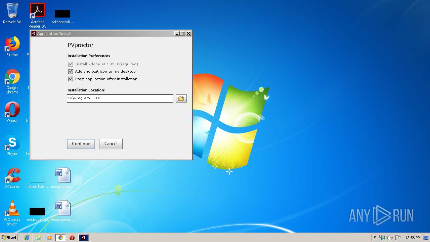Click the Adobe AIR icon in the title bar
The width and height of the screenshot is (430, 242).
[34, 34]
